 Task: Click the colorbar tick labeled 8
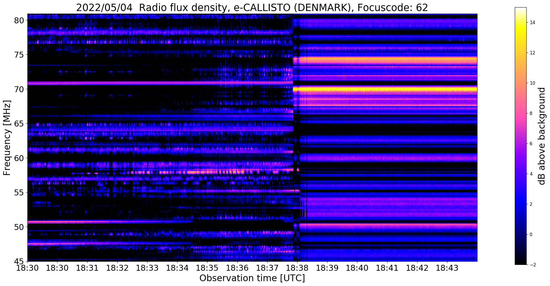pyautogui.click(x=530, y=114)
